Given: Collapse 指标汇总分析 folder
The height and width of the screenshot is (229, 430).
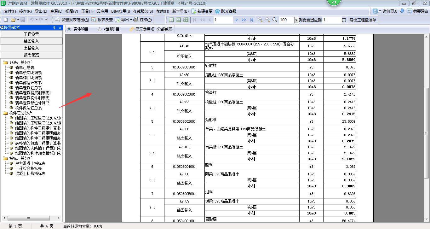Looking at the screenshot, I should click(5, 158).
